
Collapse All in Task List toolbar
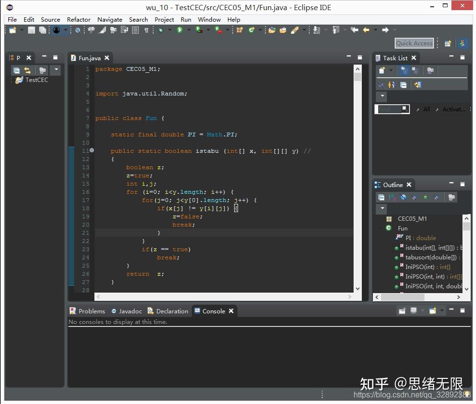click(x=403, y=85)
